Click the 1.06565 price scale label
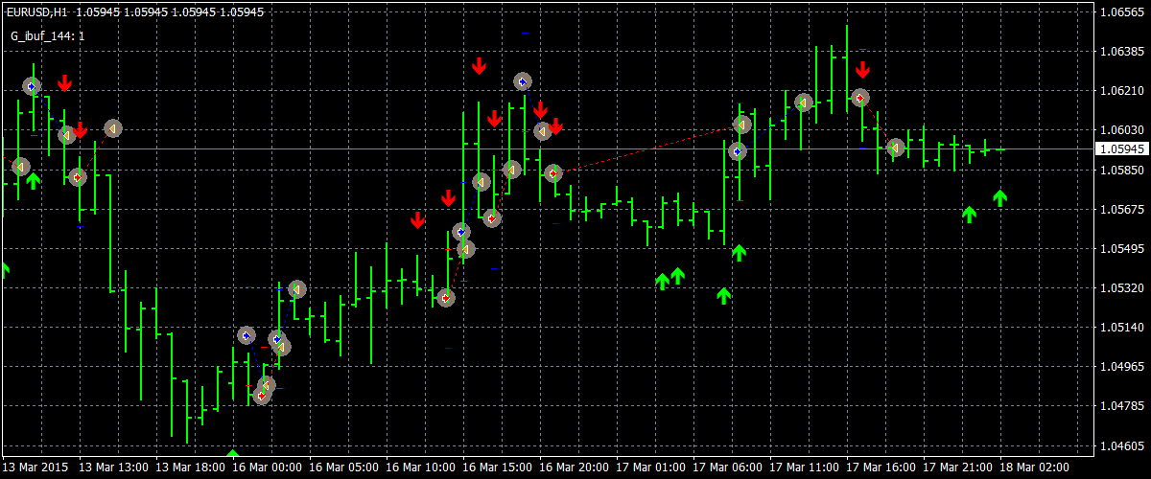Image resolution: width=1151 pixels, height=479 pixels. tap(1121, 12)
